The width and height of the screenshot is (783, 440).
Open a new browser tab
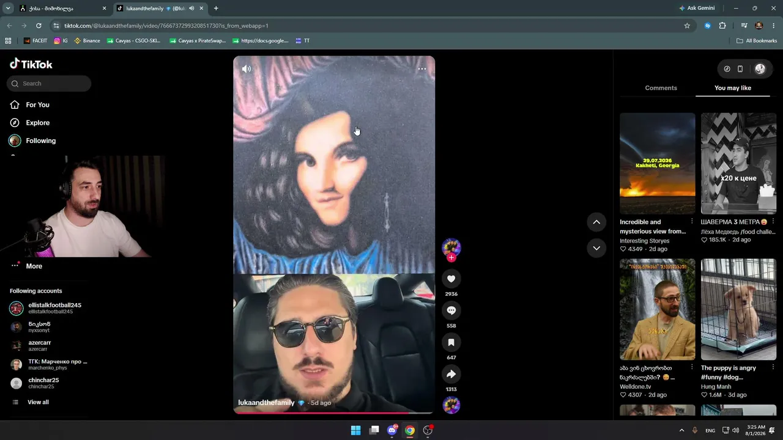(216, 9)
